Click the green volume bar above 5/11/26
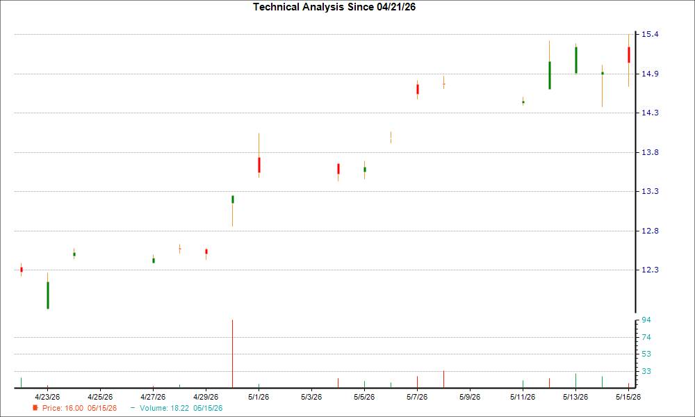This screenshot has height=417, width=695. (x=523, y=384)
